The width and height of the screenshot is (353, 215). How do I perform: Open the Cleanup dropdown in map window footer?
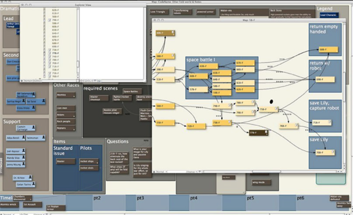point(192,172)
